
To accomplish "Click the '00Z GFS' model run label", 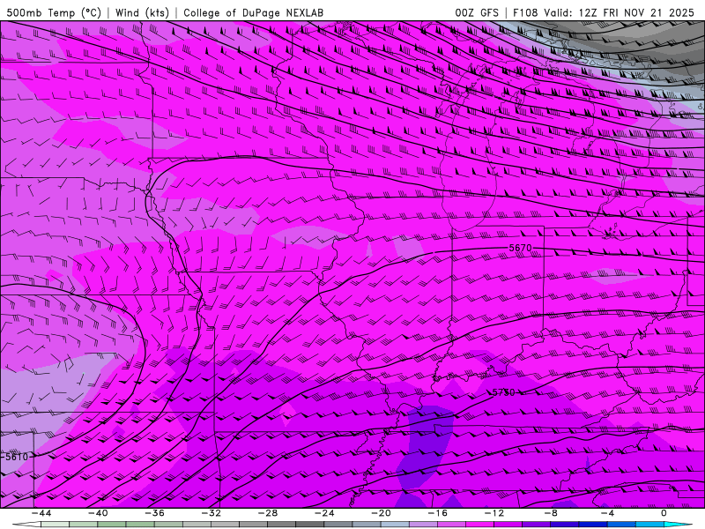I will tap(477, 12).
